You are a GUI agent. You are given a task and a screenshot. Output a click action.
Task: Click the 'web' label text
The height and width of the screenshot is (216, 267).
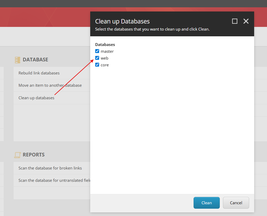[x=104, y=58]
